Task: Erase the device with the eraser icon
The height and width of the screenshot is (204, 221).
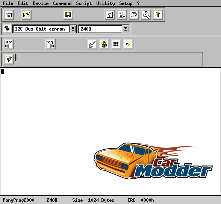Action: (x=92, y=44)
